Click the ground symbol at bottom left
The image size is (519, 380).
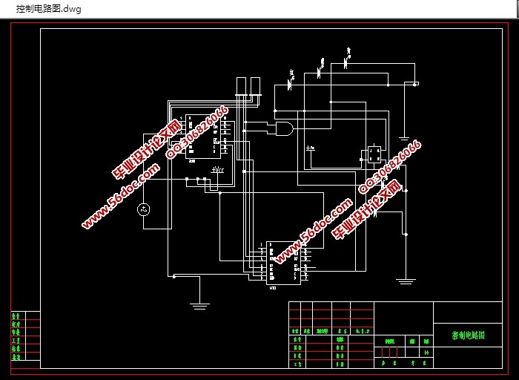pos(198,303)
